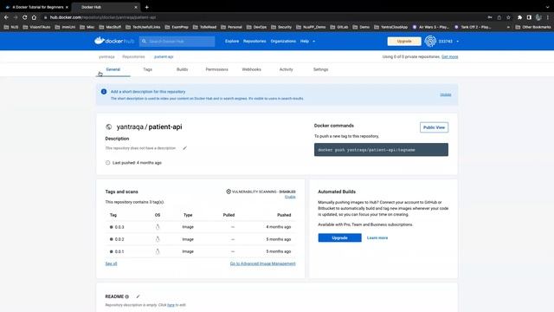Click the Get more link
Screen dimensions: 554x312
pyautogui.click(x=450, y=56)
